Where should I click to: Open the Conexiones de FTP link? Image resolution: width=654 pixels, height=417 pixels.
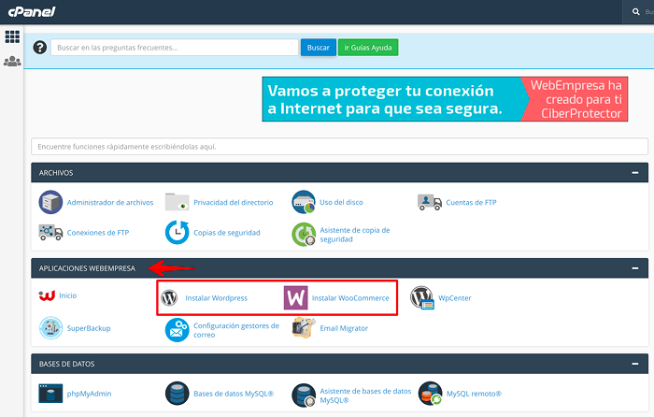click(x=98, y=233)
